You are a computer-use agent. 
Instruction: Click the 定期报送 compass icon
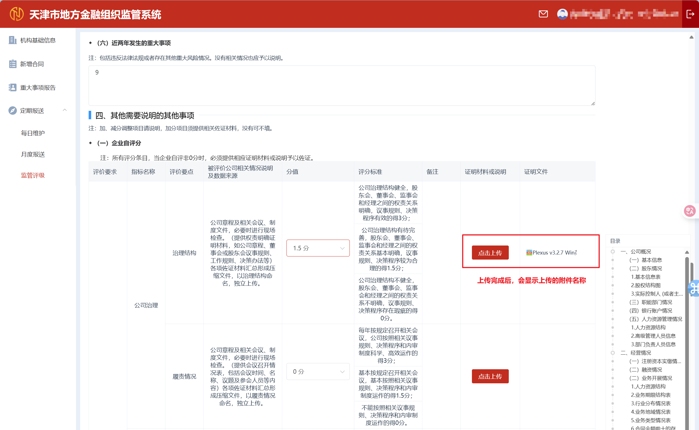pyautogui.click(x=12, y=110)
